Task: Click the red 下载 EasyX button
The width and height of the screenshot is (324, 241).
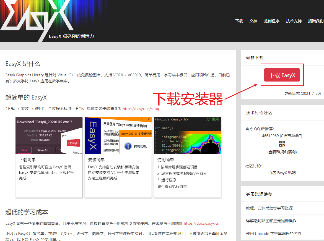Action: point(282,75)
